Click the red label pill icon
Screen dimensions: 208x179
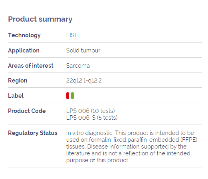tap(67, 96)
